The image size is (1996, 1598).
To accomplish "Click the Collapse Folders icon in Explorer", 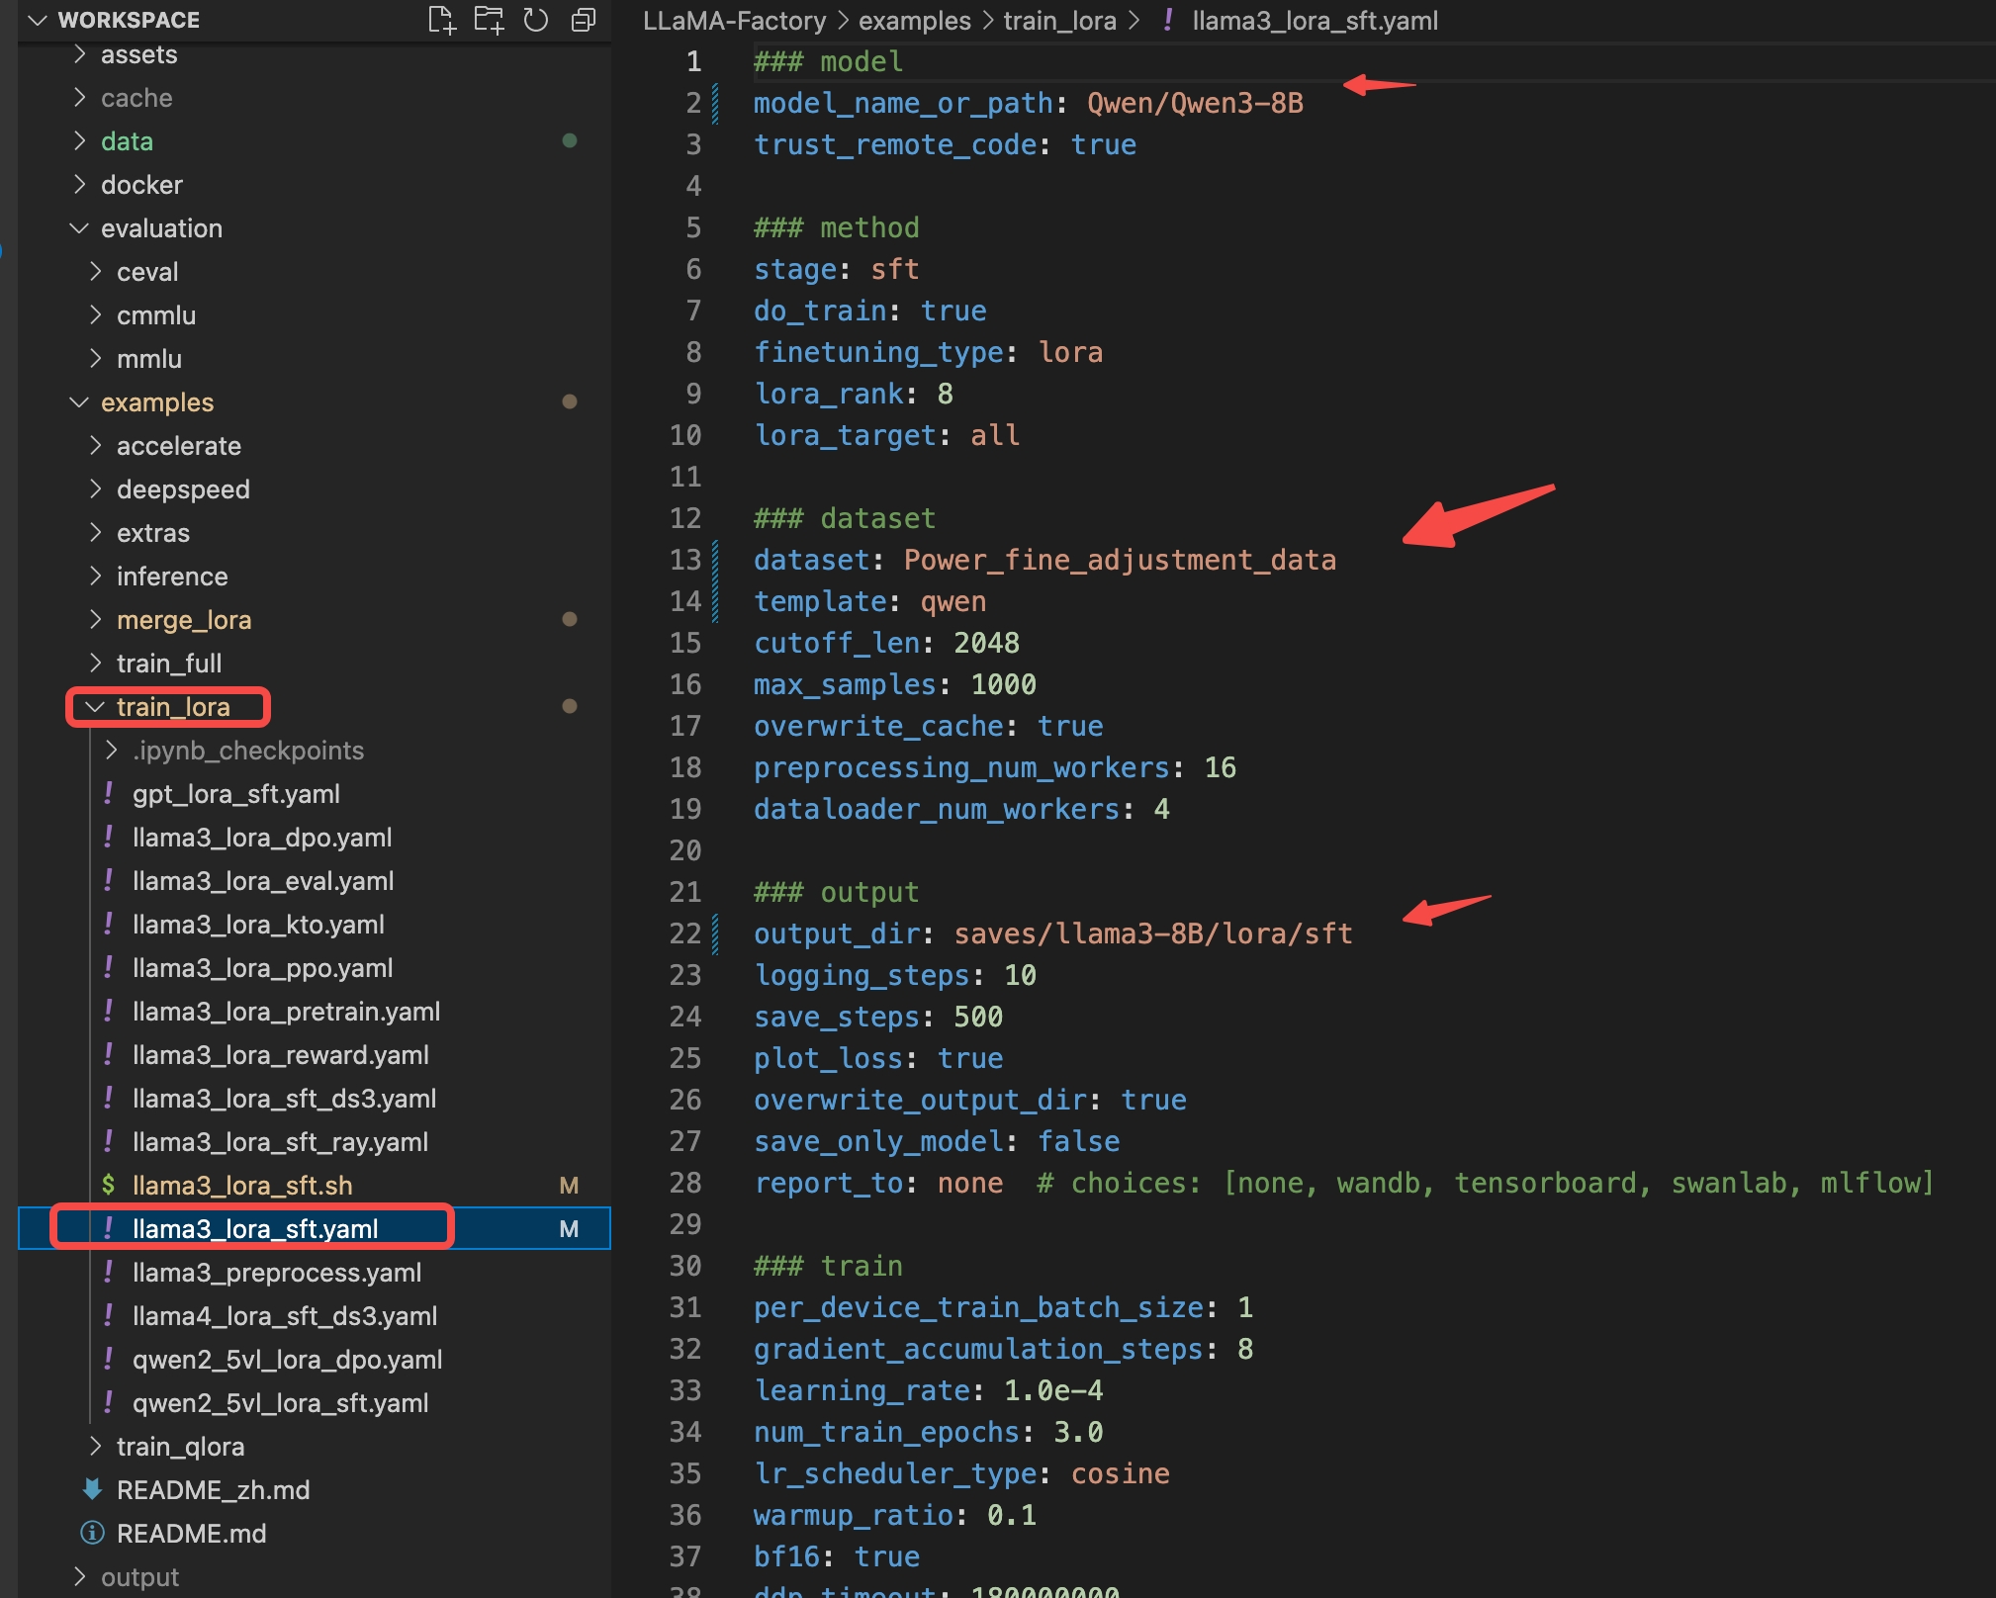I will coord(584,20).
